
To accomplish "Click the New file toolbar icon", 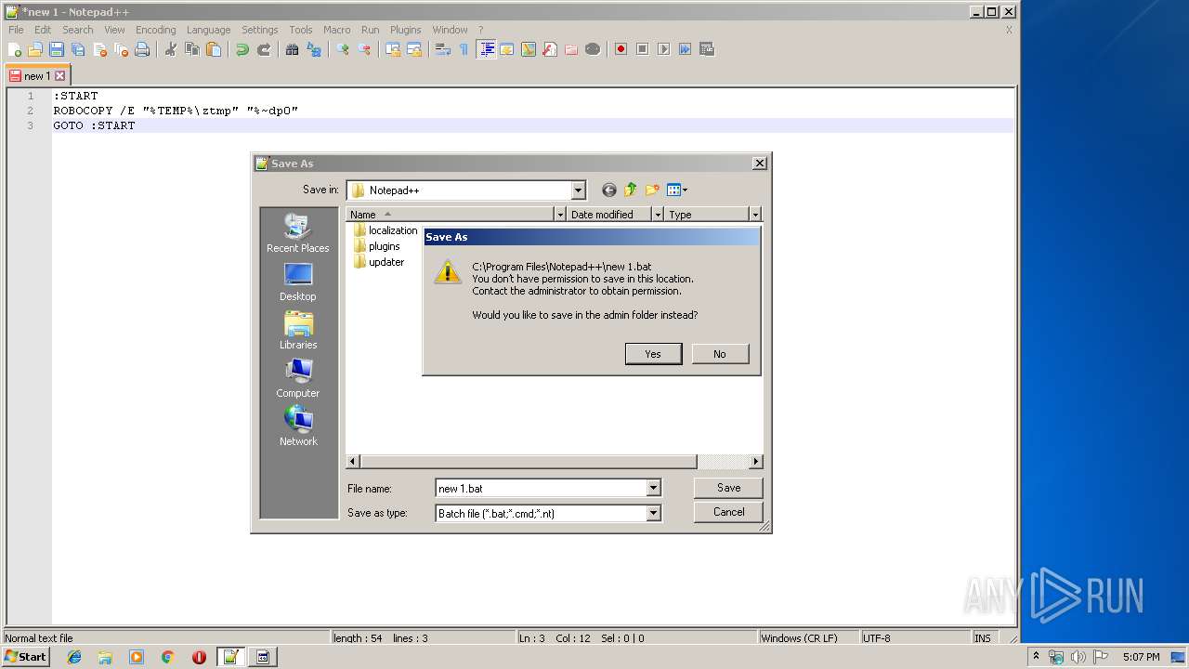I will tap(15, 49).
